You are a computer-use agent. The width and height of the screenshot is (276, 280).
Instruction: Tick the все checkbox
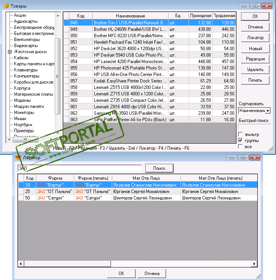pos(240,146)
